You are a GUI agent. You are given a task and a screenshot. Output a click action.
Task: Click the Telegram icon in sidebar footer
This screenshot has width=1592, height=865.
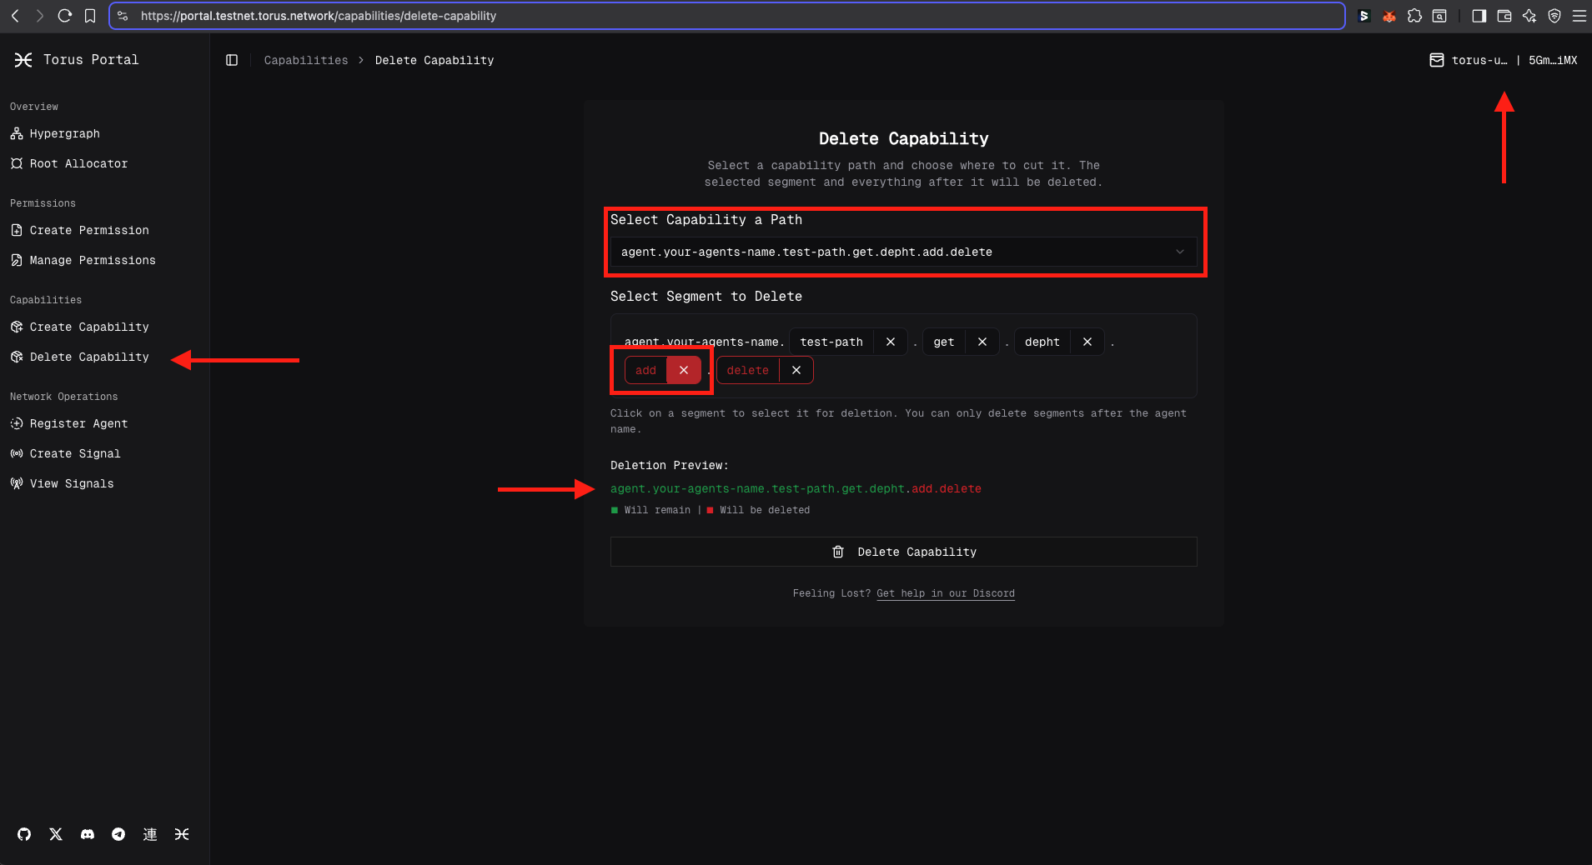click(x=118, y=834)
